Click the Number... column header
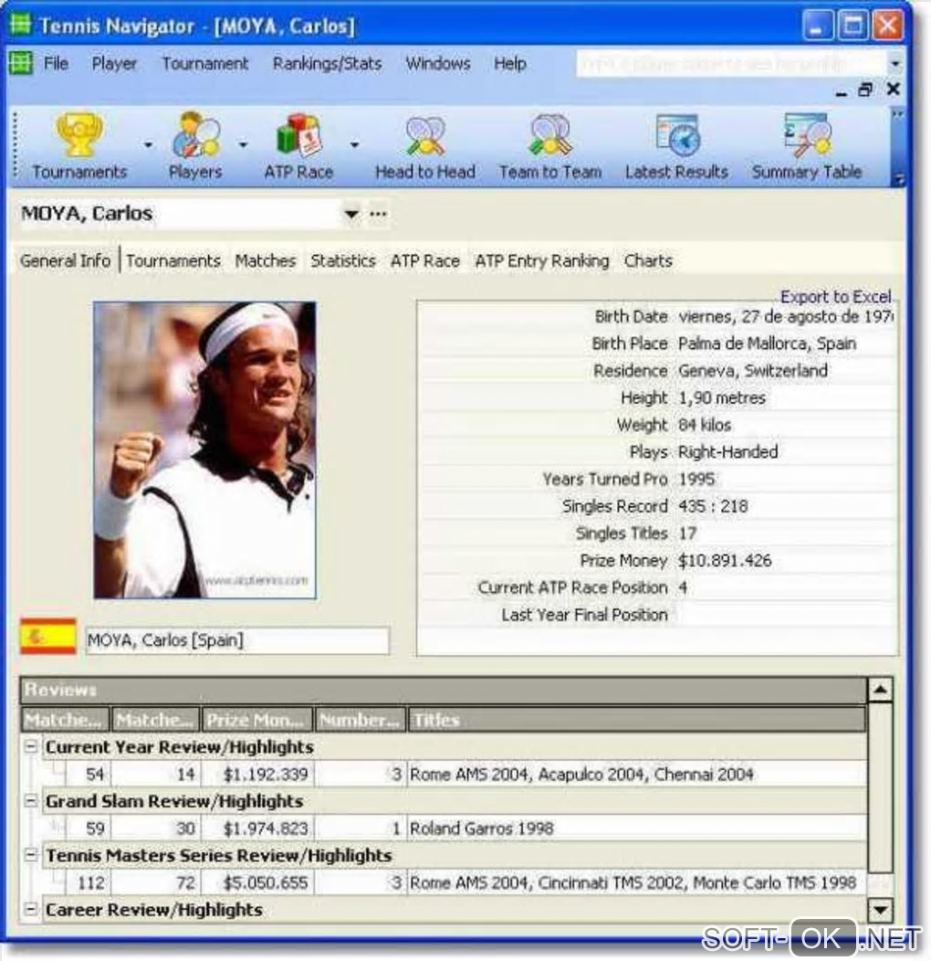 tap(361, 720)
